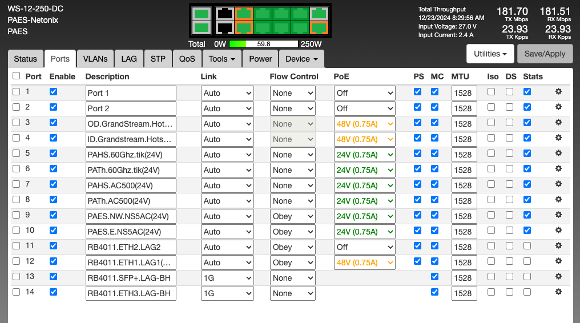Click the gear icon for Port 12
The width and height of the screenshot is (580, 323).
[x=558, y=261]
